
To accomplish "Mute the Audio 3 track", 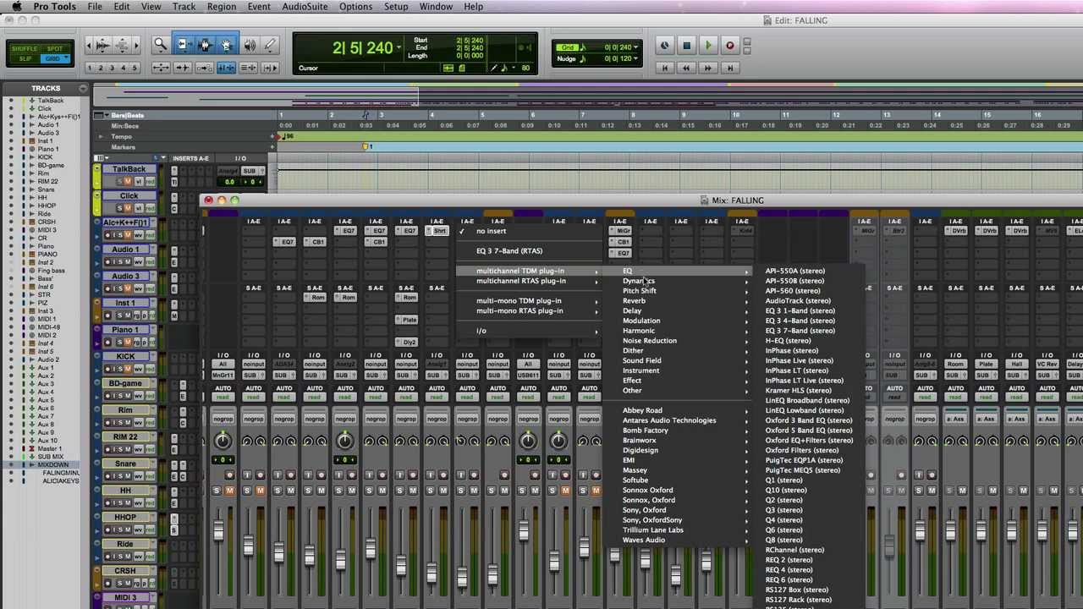I will 128,288.
